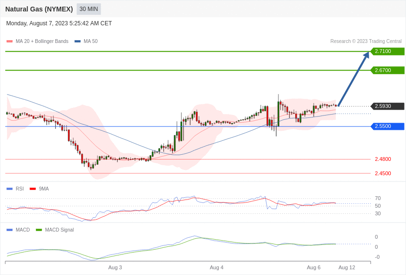Click the Aug 4 date marker

click(216, 267)
